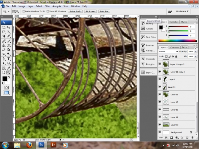
Task: Select the Zoom tool in toolbox
Action: tap(9, 73)
